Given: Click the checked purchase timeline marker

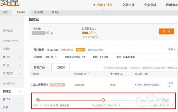Looking at the screenshot, I should (38, 100).
